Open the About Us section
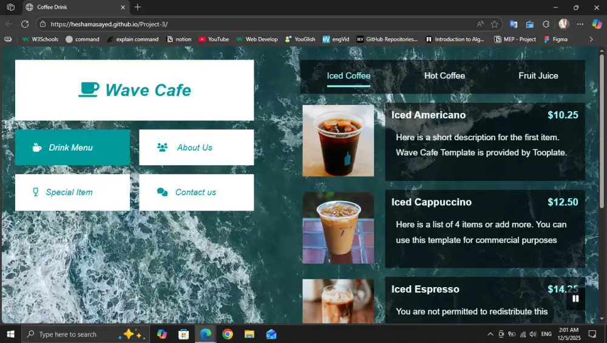The width and height of the screenshot is (607, 343). pos(196,148)
